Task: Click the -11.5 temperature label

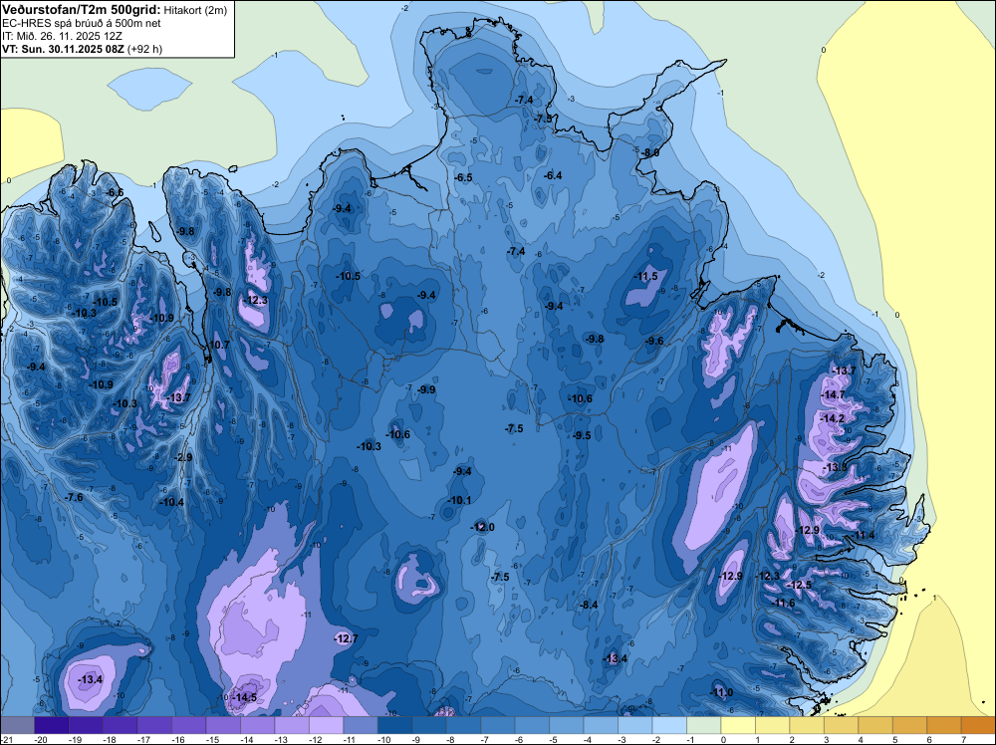Action: click(646, 276)
